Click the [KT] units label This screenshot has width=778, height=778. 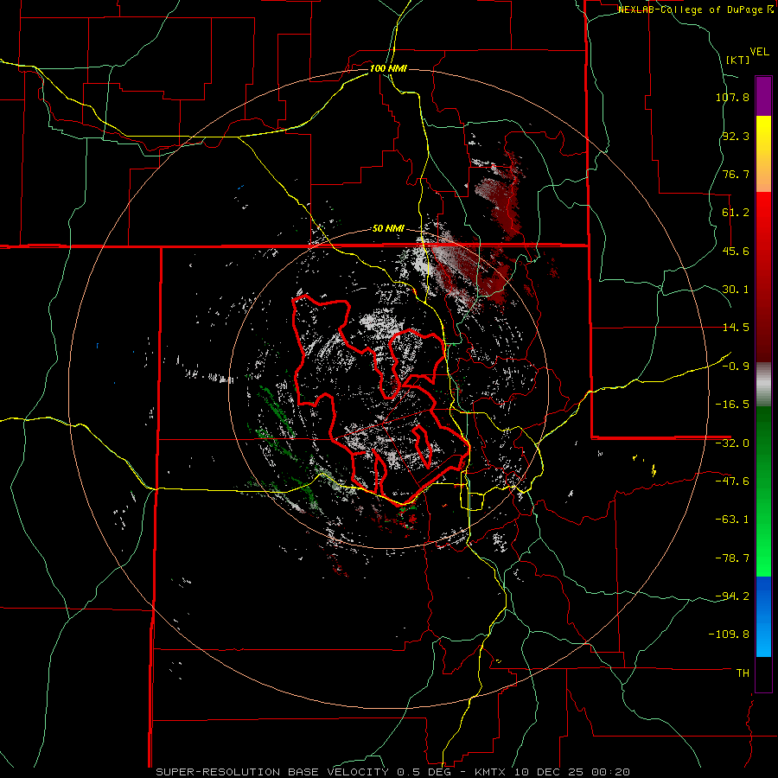point(738,60)
